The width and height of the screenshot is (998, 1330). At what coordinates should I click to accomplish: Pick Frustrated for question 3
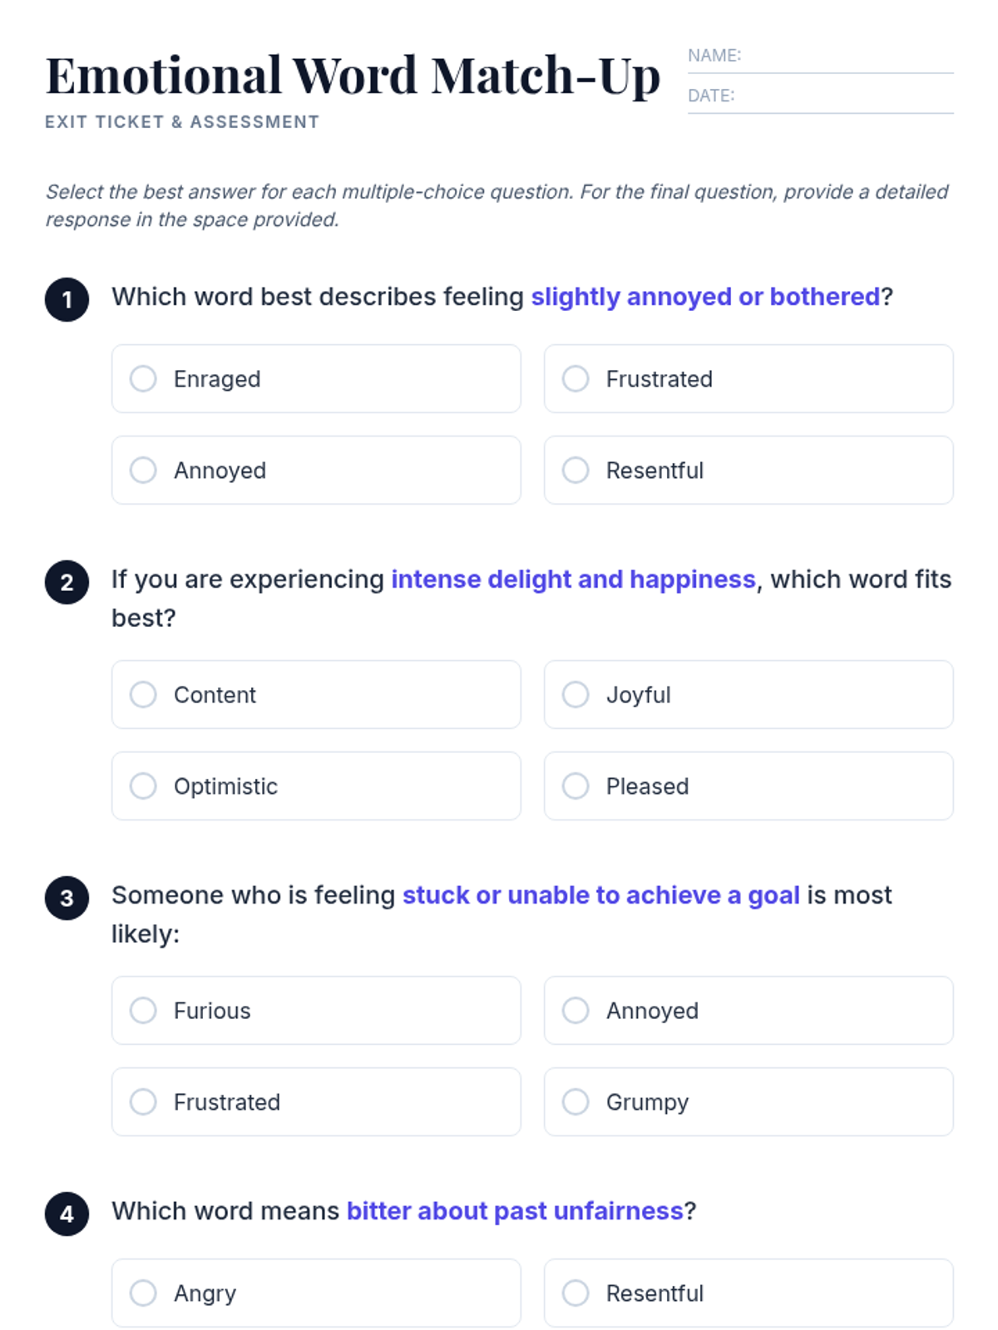[143, 1102]
